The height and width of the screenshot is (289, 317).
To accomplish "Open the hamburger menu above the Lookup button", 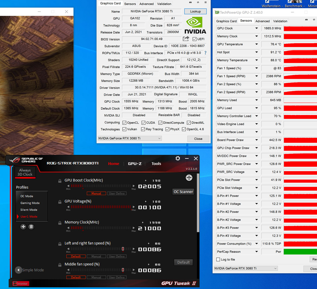I will (205, 2).
